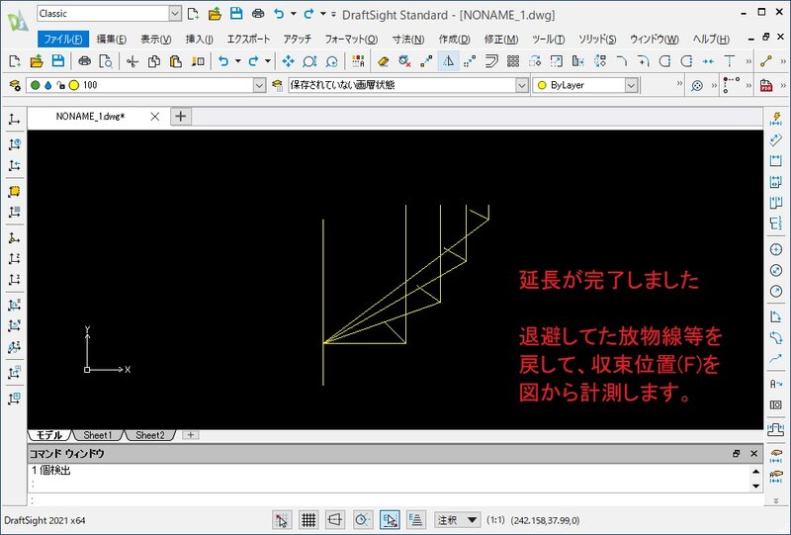Click the Smart dimension icon in right toolbar

pos(776,119)
